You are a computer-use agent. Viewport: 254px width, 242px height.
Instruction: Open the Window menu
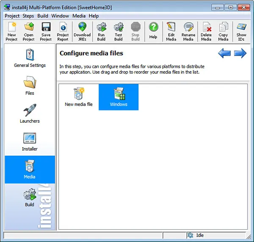point(60,16)
